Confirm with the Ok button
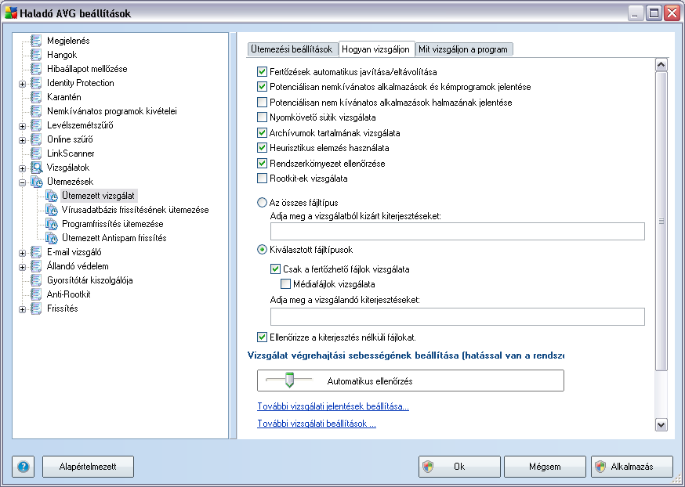This screenshot has width=685, height=487. [459, 467]
